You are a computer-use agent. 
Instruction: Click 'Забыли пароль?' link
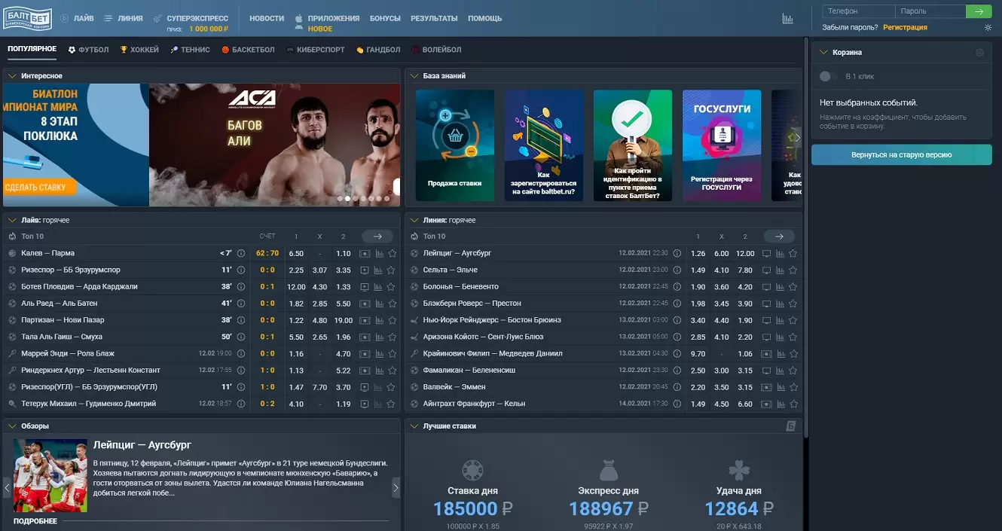coord(850,27)
